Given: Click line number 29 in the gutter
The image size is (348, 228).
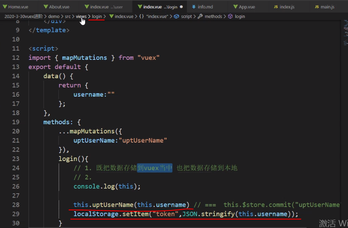Looking at the screenshot, I should click(x=16, y=214).
